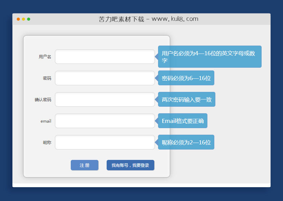Click the 确认密码 confirmation field
Screen dimensions: 283x201
[105, 99]
